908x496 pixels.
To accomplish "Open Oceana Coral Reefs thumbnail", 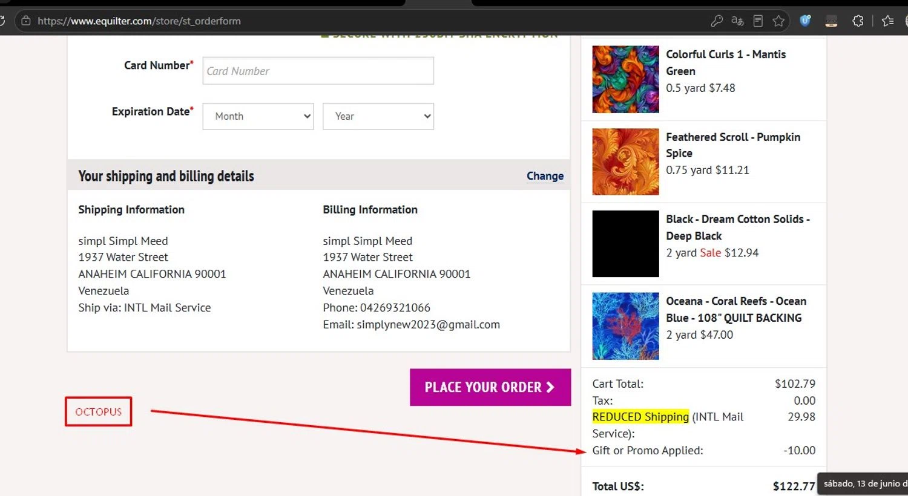I will click(x=625, y=326).
